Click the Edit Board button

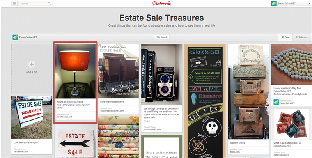(x=161, y=37)
